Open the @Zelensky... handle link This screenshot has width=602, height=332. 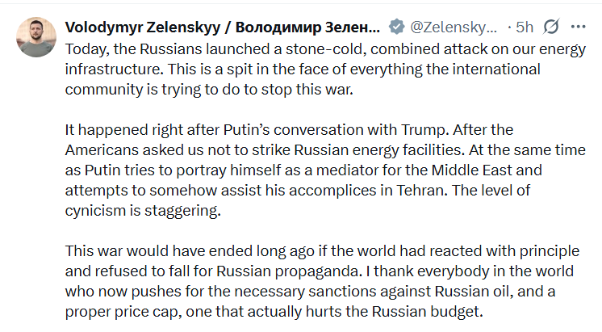point(454,27)
